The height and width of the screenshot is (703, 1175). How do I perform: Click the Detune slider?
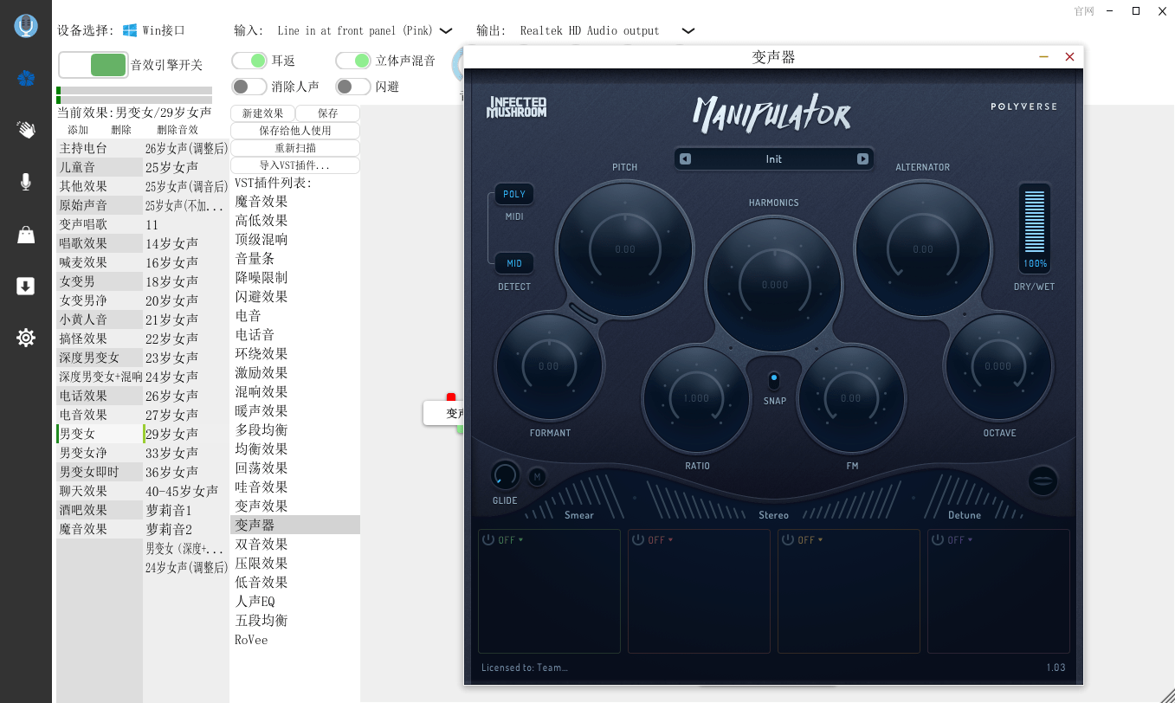965,496
